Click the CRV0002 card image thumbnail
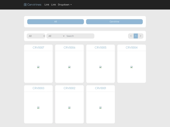The width and height of the screenshot is (170, 127). (69, 108)
